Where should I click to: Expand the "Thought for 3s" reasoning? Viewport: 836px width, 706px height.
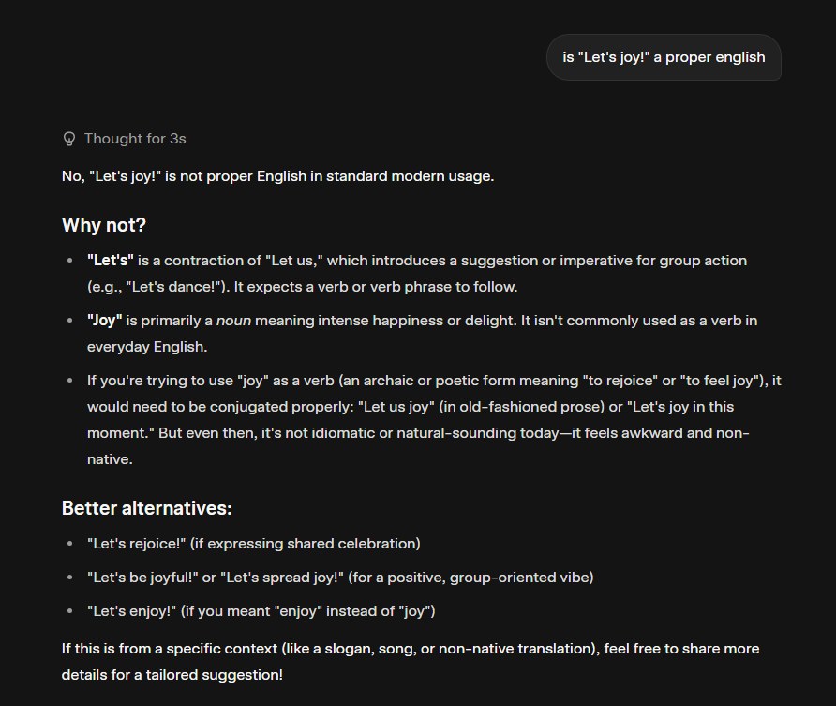(134, 139)
